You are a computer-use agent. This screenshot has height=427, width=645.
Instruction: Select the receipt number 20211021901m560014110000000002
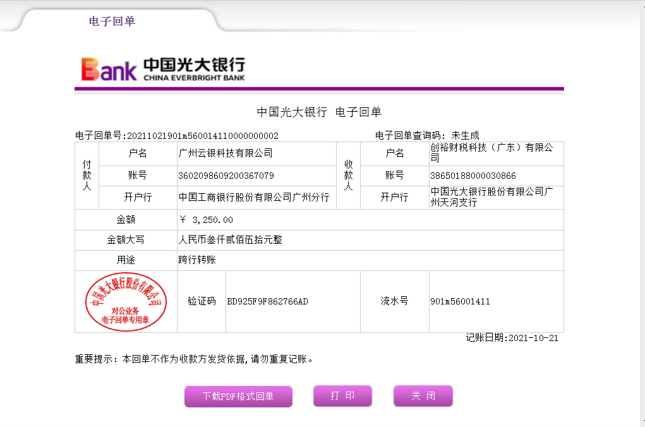click(x=203, y=136)
